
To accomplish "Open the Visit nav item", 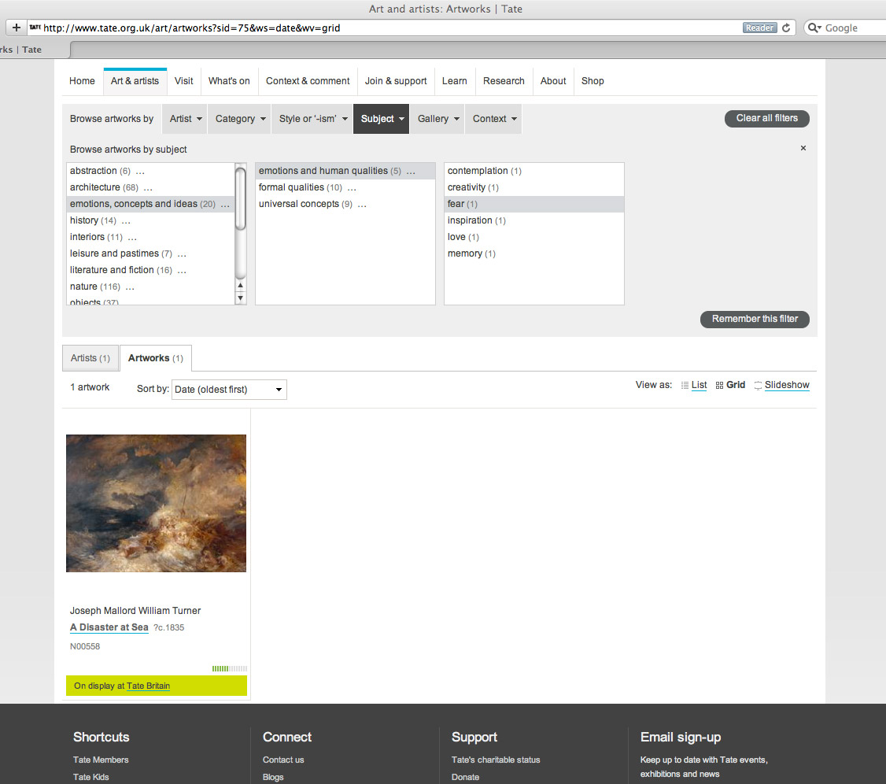I will tap(183, 81).
